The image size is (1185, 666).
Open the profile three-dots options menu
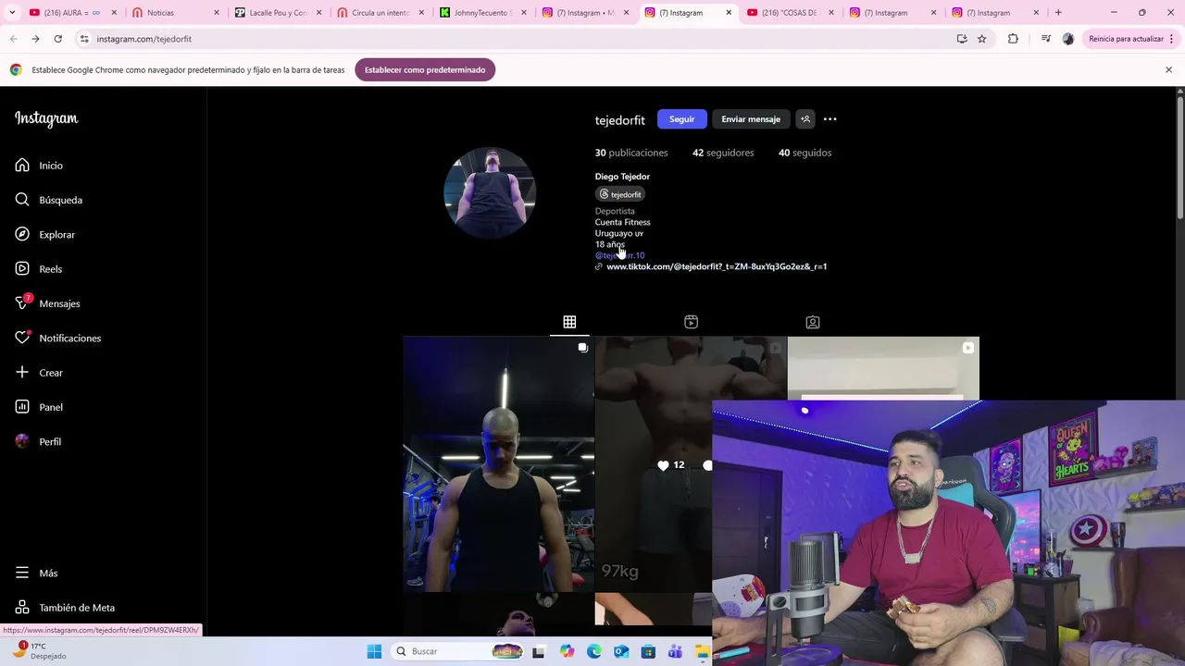coord(830,119)
